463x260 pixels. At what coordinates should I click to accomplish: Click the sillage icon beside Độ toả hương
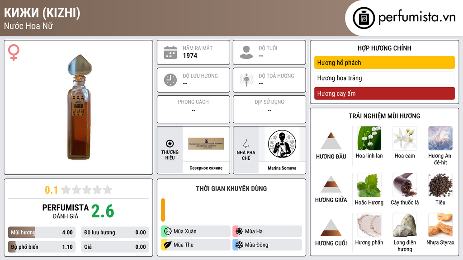(246, 80)
